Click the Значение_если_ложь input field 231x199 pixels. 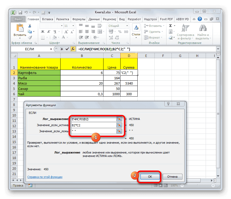point(93,131)
